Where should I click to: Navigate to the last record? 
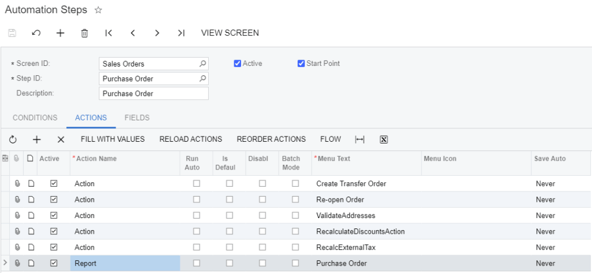[181, 33]
